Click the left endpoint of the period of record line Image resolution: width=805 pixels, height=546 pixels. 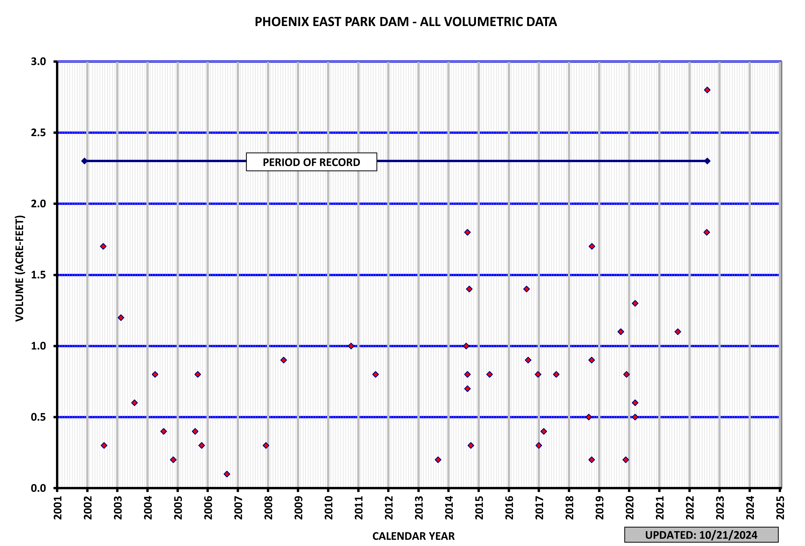84,161
